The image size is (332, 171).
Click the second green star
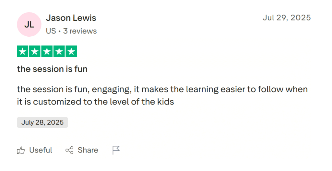click(x=35, y=51)
